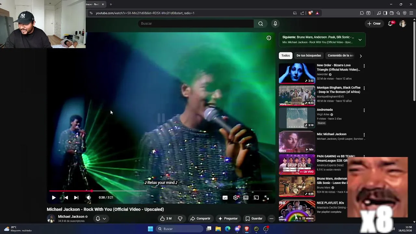This screenshot has width=416, height=234.
Task: Like the video with thumbs up
Action: [166, 219]
